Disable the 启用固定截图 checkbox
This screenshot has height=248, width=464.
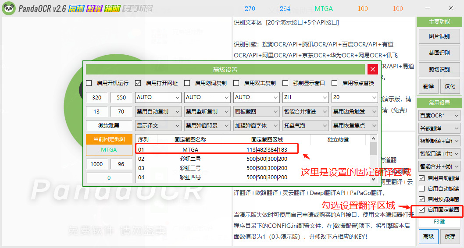(422, 210)
